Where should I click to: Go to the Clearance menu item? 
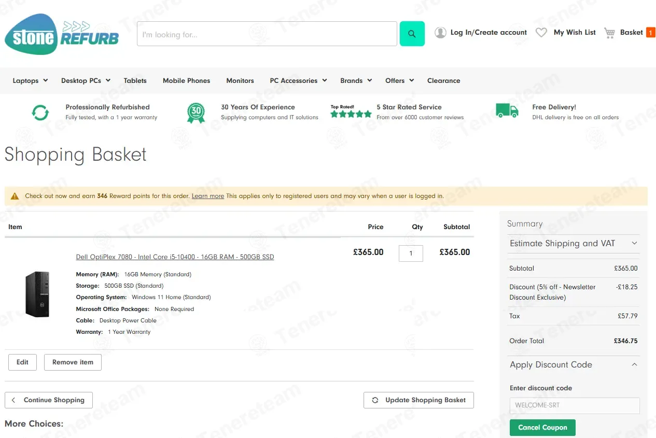(x=443, y=80)
